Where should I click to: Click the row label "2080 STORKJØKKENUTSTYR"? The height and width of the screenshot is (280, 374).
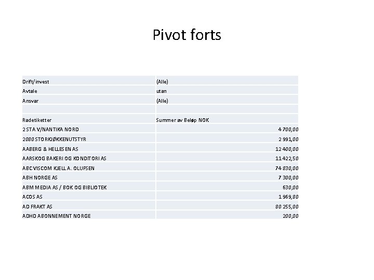(55, 139)
